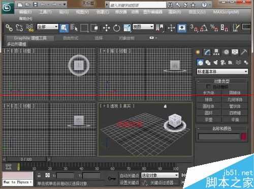Click the 圆柱体 cylinder button
The image size is (254, 189).
[208, 107]
